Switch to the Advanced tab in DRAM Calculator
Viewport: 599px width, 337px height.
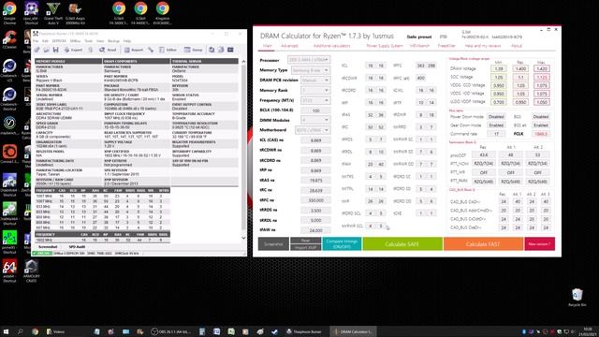coord(289,46)
